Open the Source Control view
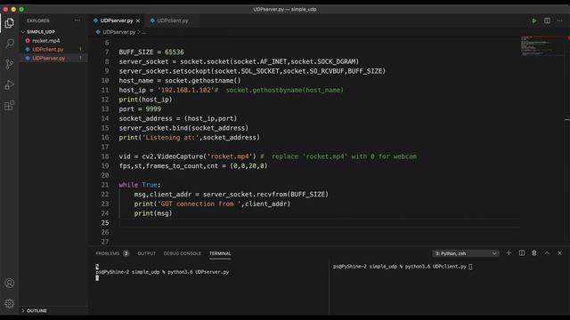570x320 pixels. (10, 64)
